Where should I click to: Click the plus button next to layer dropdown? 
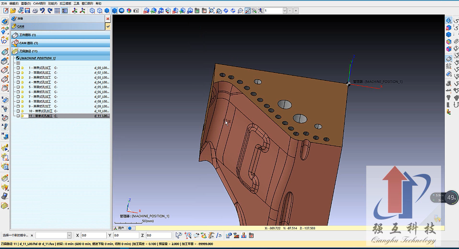[x=296, y=11]
